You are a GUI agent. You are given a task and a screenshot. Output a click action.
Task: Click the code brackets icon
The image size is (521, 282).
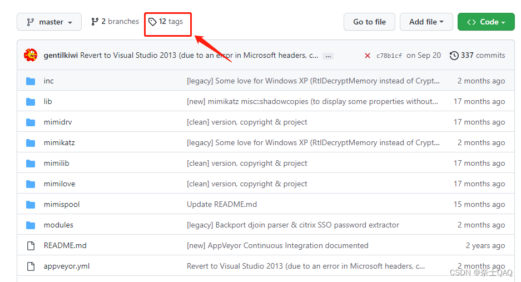[471, 22]
